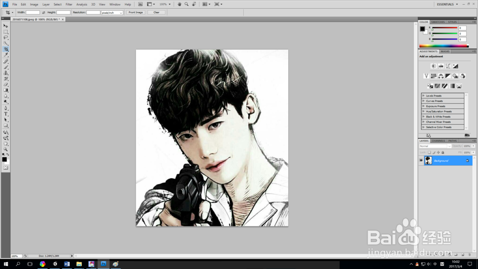Screen dimensions: 478x269
Task: Open the 100% zoom level dropdown
Action: point(165,4)
